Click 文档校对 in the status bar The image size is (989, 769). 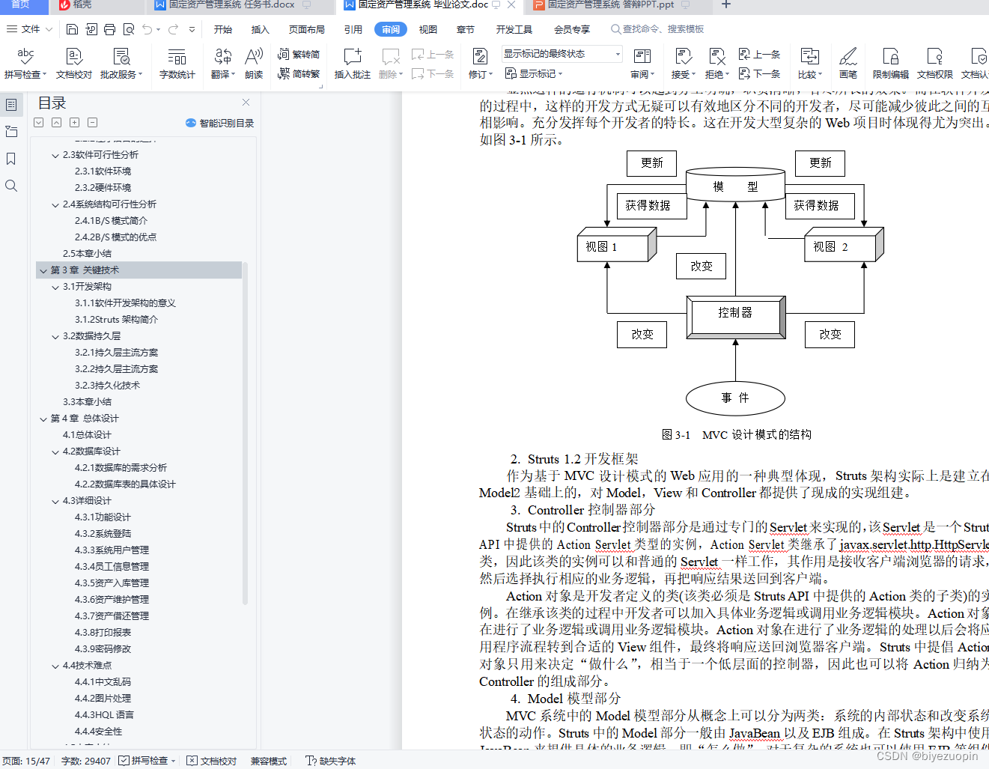[212, 761]
